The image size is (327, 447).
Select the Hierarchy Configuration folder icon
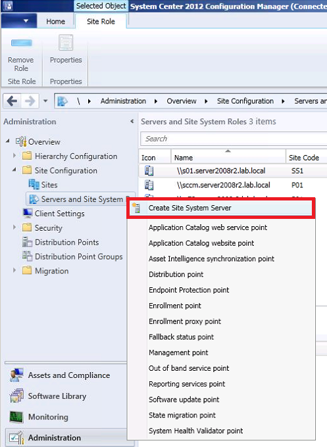pyautogui.click(x=27, y=156)
